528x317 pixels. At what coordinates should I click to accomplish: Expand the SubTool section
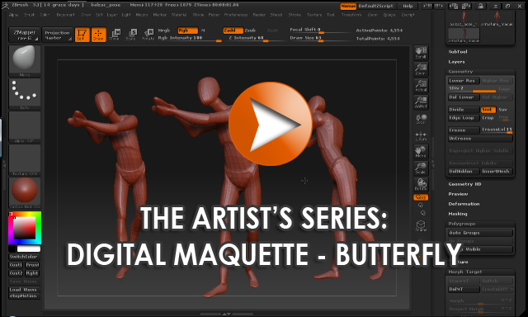click(x=458, y=52)
